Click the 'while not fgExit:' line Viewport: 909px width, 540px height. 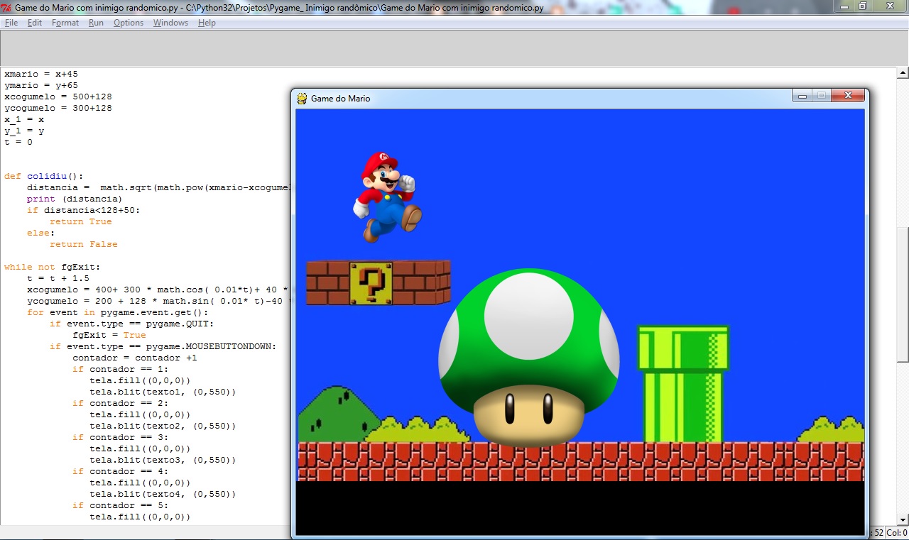pos(53,267)
